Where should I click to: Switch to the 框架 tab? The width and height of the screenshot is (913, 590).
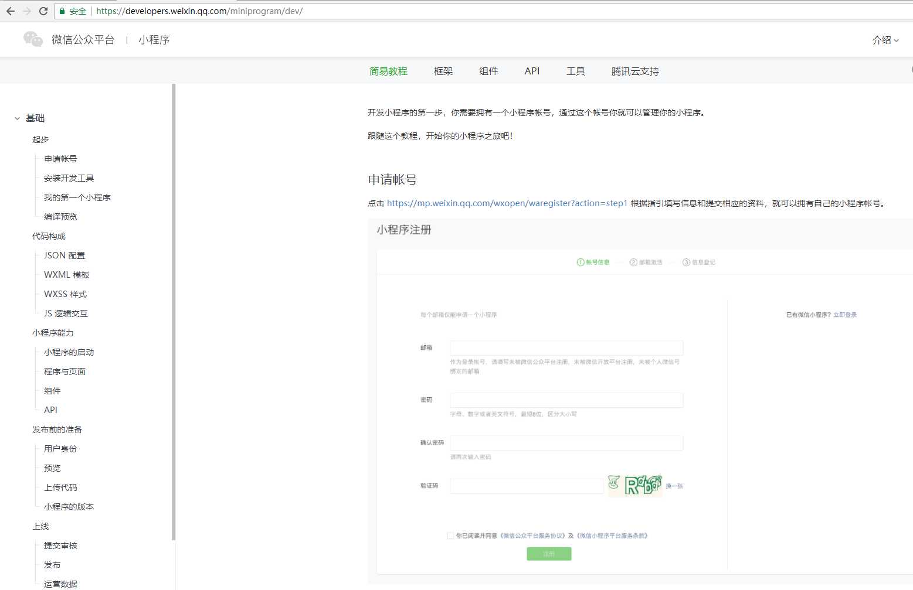click(x=443, y=71)
